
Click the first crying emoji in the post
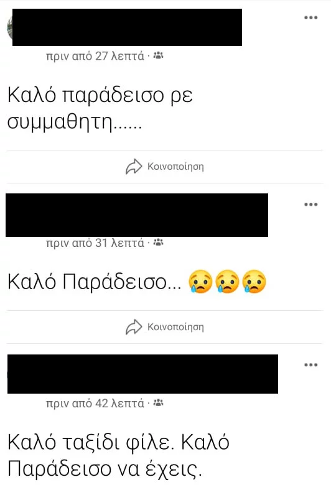coord(200,281)
